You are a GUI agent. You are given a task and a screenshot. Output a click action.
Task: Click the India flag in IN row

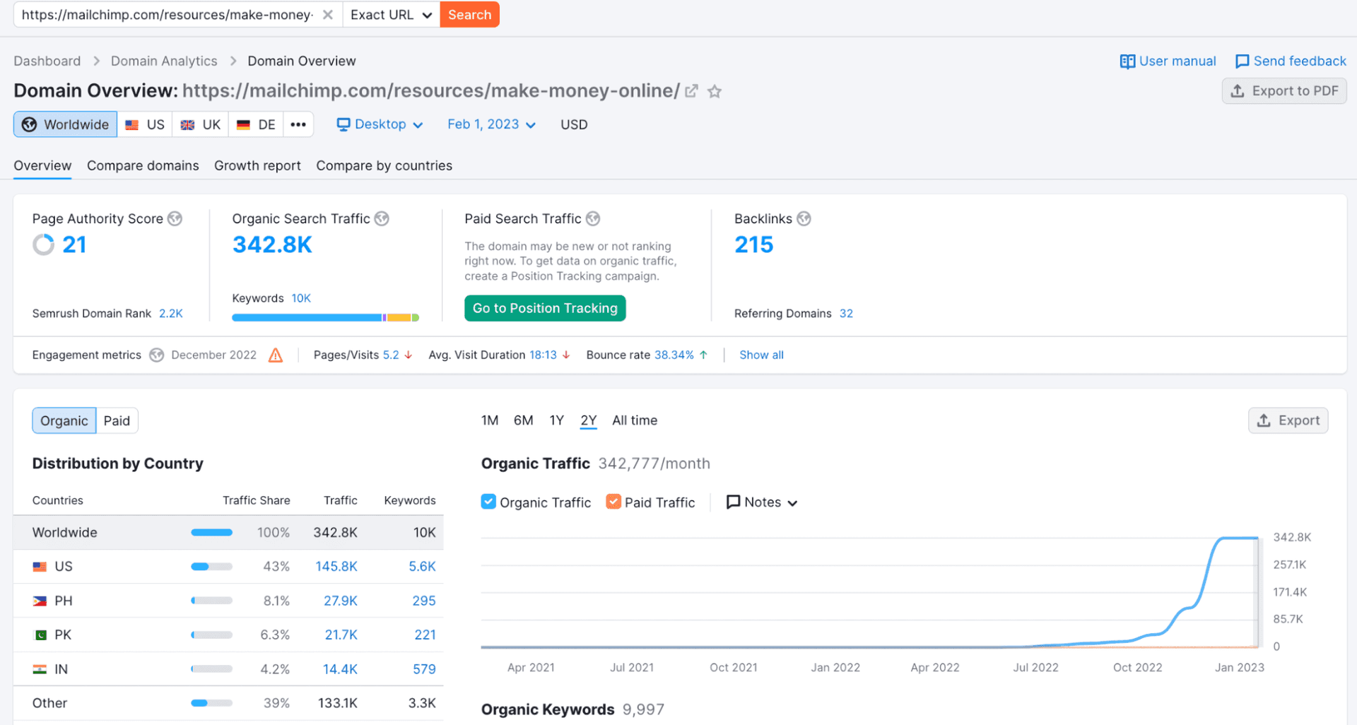click(40, 669)
